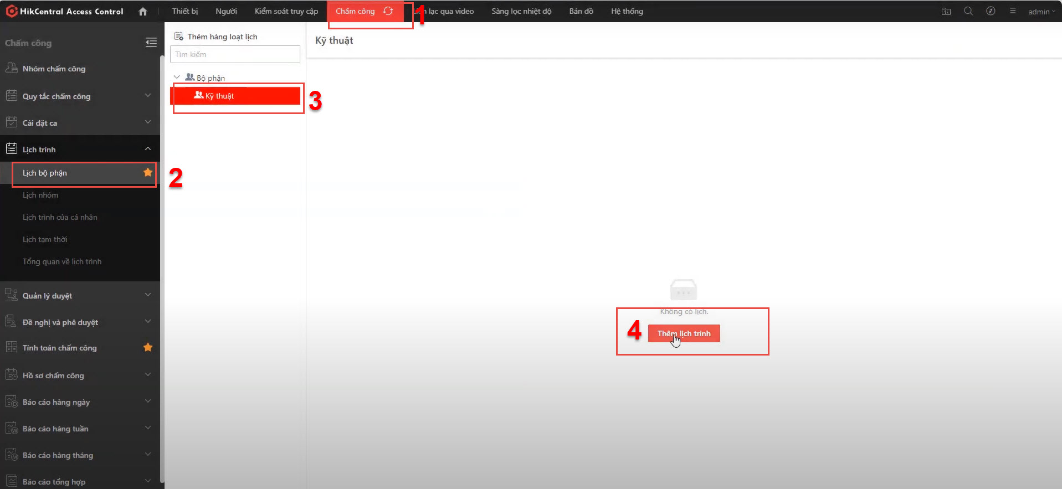Click the Thêm hàng loạt lịch icon
This screenshot has width=1062, height=489.
(179, 37)
